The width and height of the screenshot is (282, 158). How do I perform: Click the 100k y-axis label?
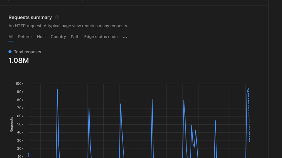coord(19,84)
